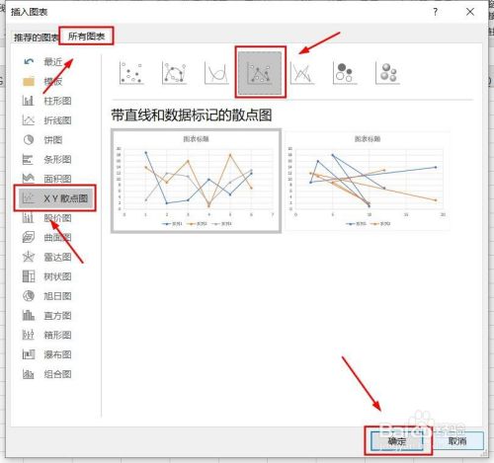Viewport: 494px width, 463px height.
Task: Select 饼图 pie chart category
Action: (42, 140)
